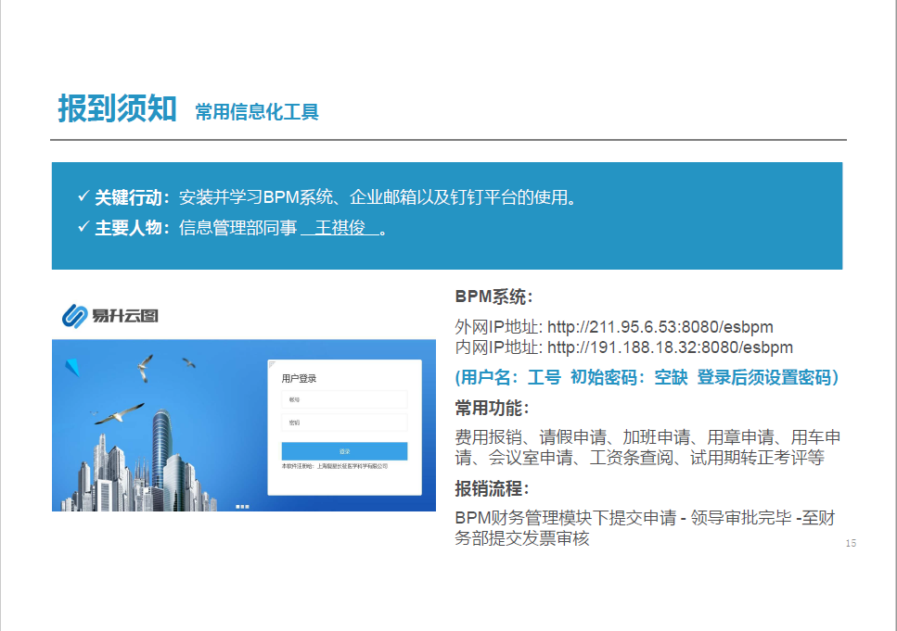This screenshot has width=897, height=631.
Task: Click the slide page number 15
Action: [851, 543]
